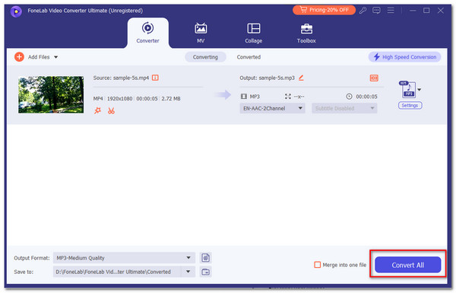Click the FoneLab app logo

16,11
